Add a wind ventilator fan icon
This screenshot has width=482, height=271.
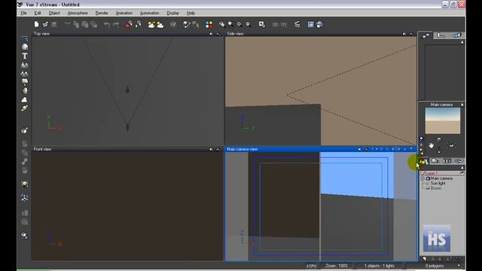point(25,197)
